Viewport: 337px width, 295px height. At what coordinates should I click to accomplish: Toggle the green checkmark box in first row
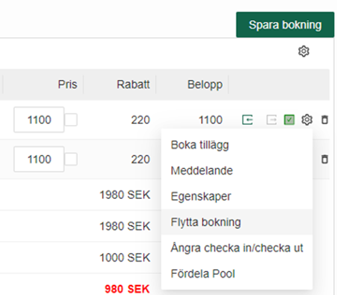tap(289, 120)
